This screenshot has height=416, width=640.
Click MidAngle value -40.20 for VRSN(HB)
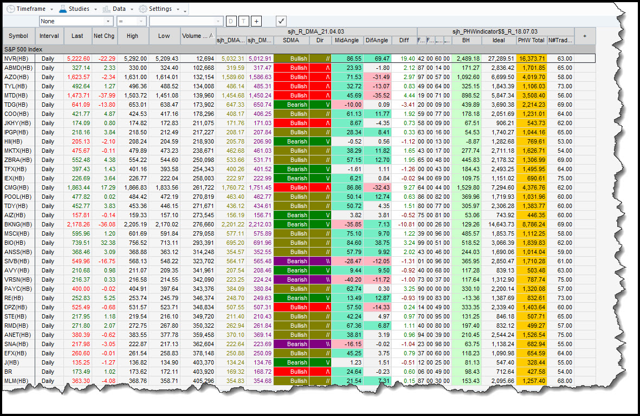(347, 280)
